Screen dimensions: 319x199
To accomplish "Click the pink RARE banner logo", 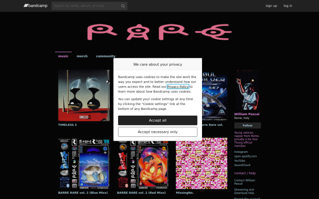I will point(159,32).
